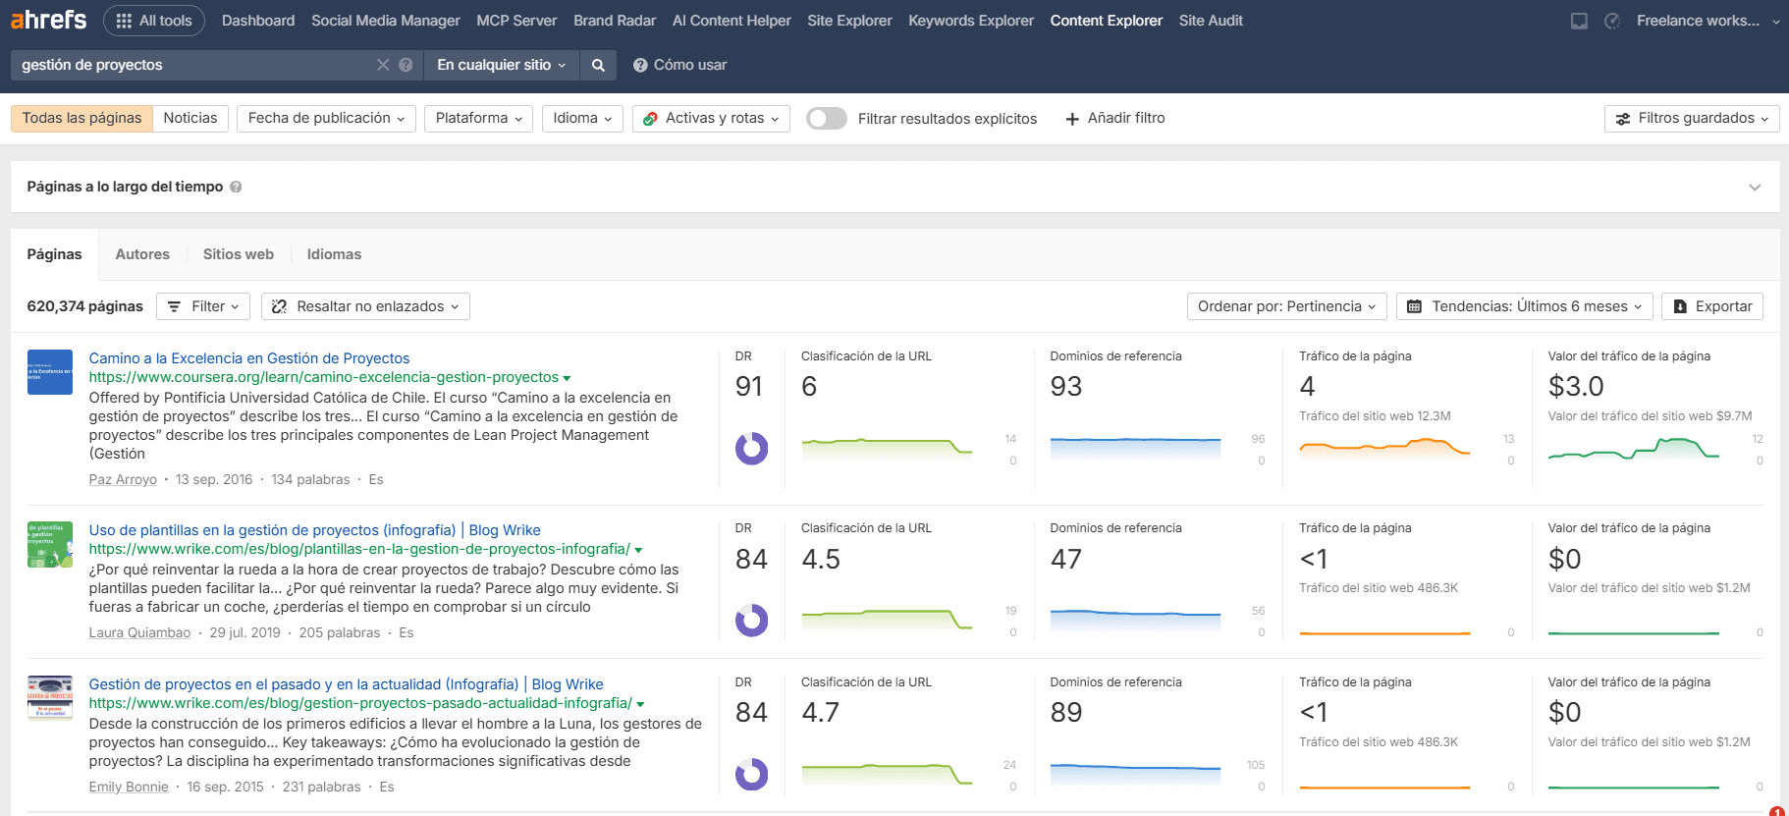Click Añadir filtro button

1115,118
